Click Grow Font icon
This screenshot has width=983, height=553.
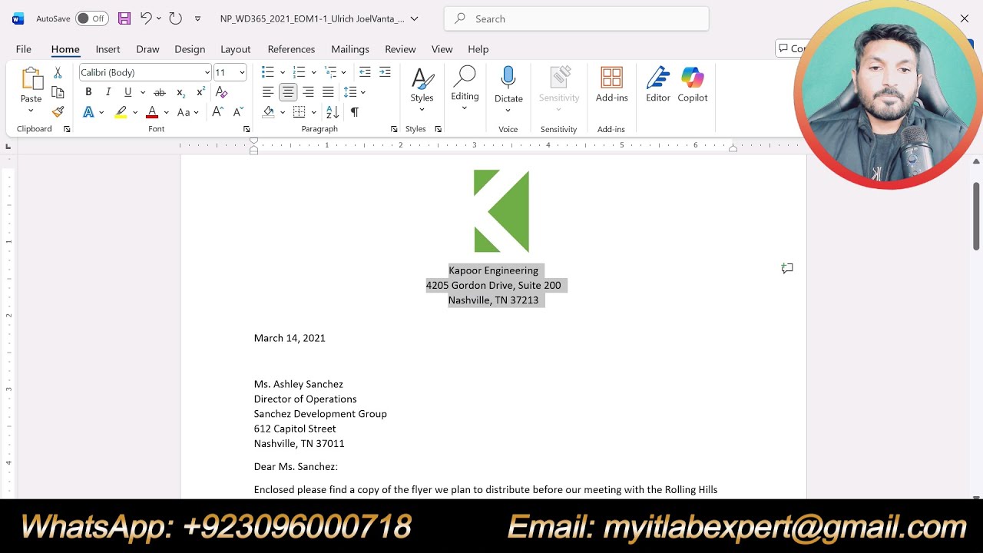pos(218,112)
